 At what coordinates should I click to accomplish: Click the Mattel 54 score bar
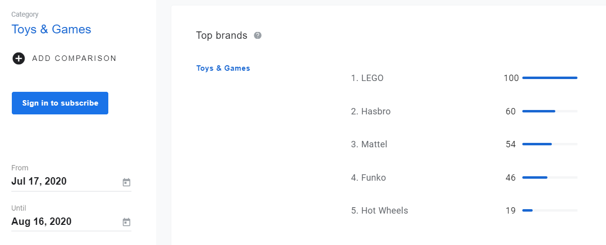(x=549, y=144)
